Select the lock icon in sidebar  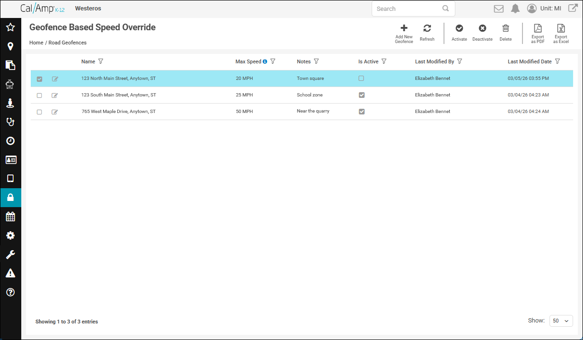coord(10,198)
